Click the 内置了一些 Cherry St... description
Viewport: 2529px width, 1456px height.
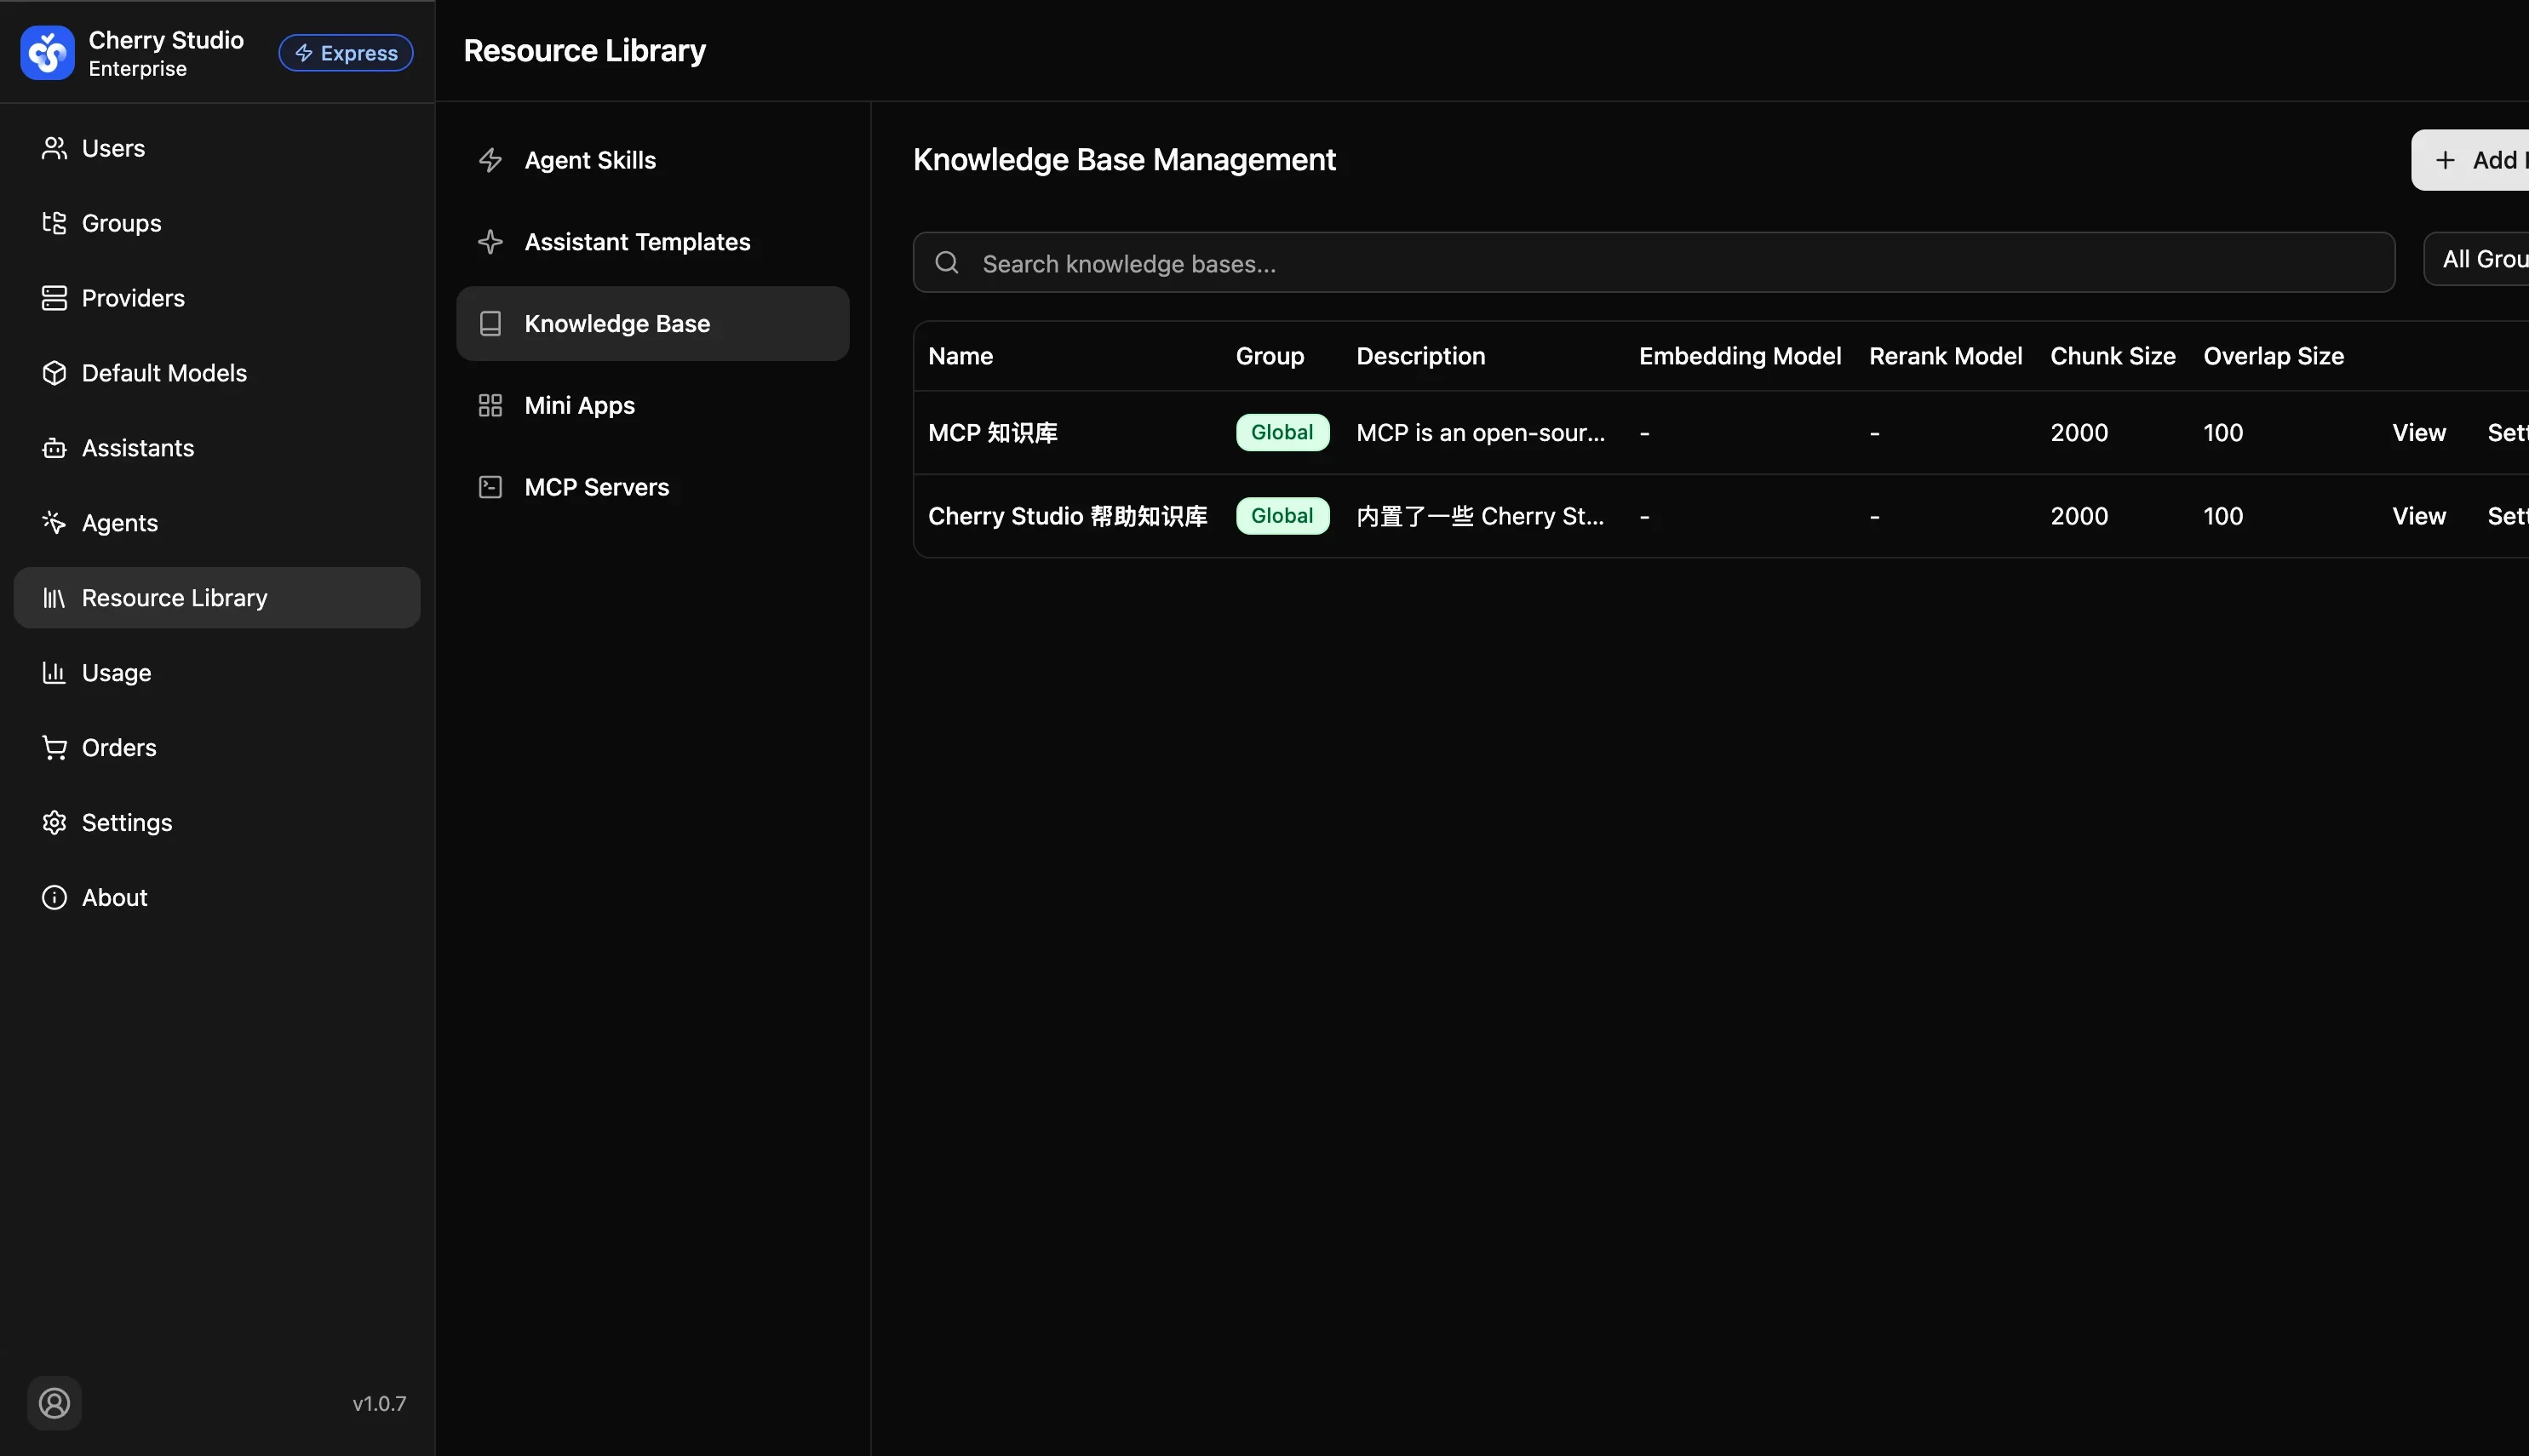pos(1480,516)
